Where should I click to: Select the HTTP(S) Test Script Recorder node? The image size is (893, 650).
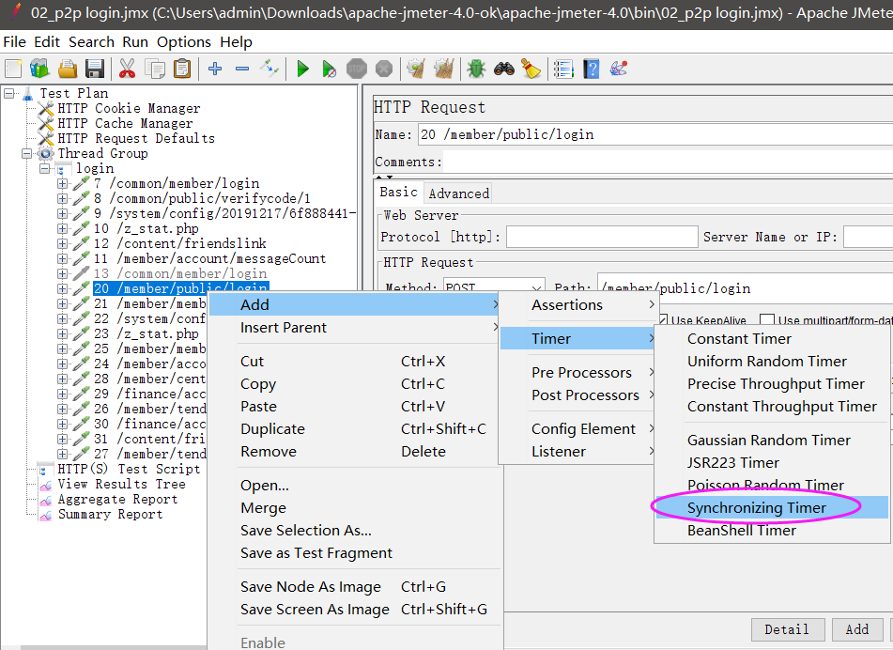click(x=129, y=469)
